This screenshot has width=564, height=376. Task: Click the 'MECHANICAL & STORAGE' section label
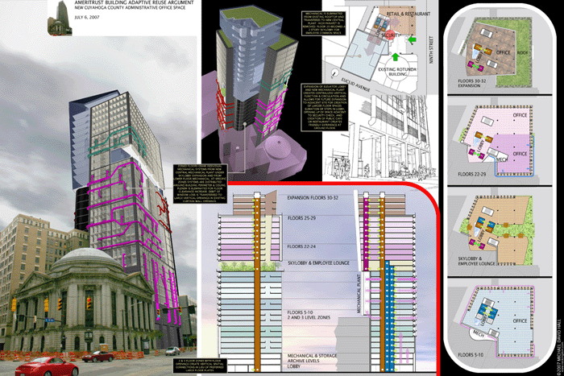pos(313,356)
